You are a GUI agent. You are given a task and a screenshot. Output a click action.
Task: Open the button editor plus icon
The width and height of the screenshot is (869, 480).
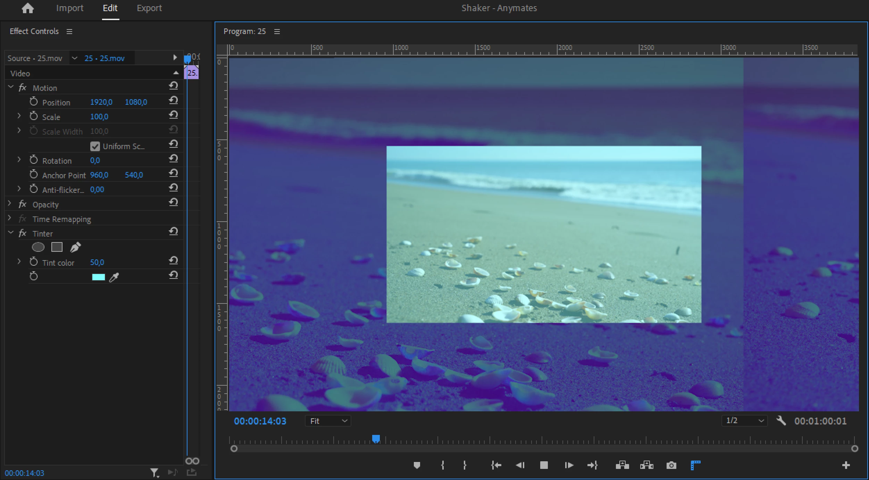click(846, 465)
